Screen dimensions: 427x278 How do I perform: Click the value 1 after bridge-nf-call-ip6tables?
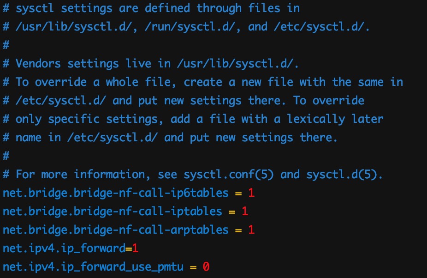coord(251,193)
